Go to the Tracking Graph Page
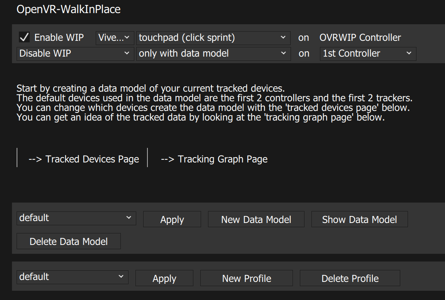 click(x=214, y=159)
